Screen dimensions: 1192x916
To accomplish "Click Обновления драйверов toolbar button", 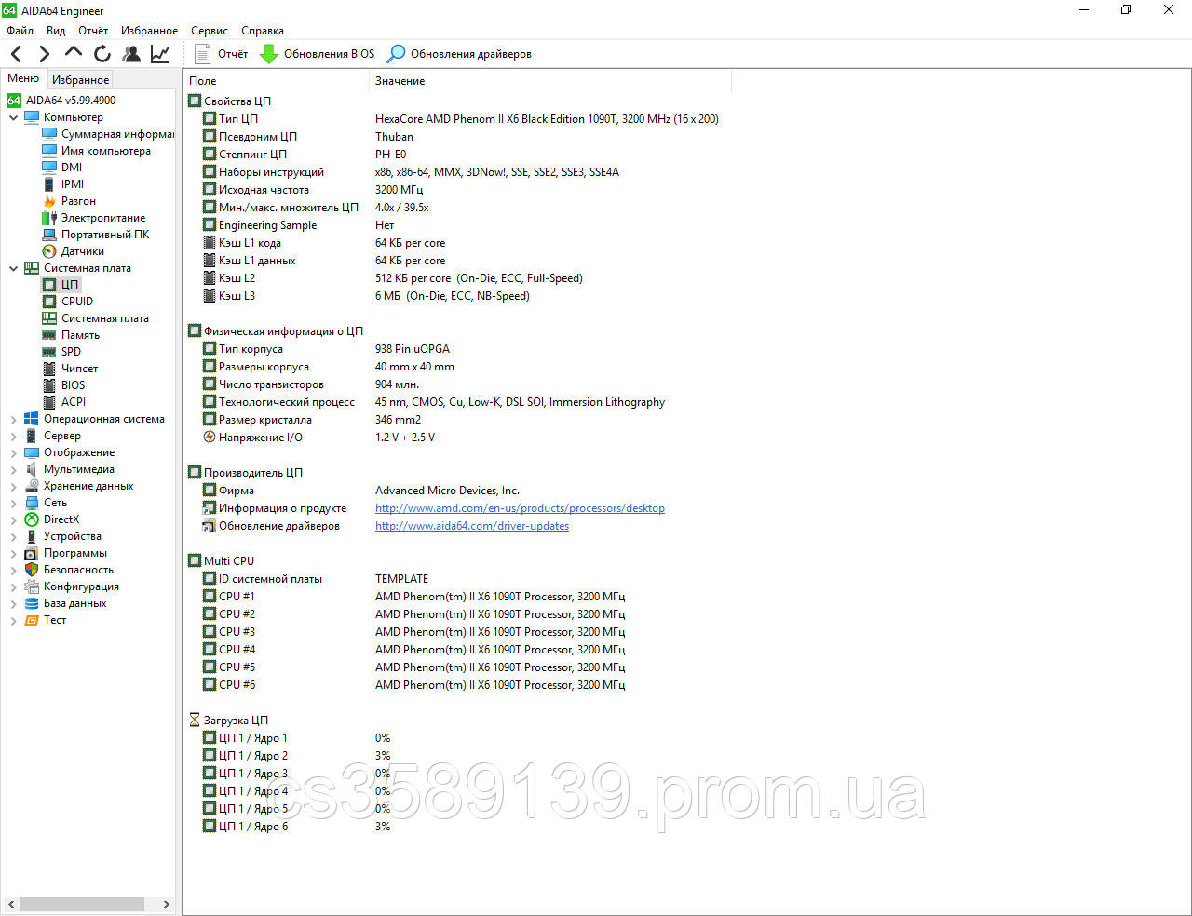I will click(460, 54).
